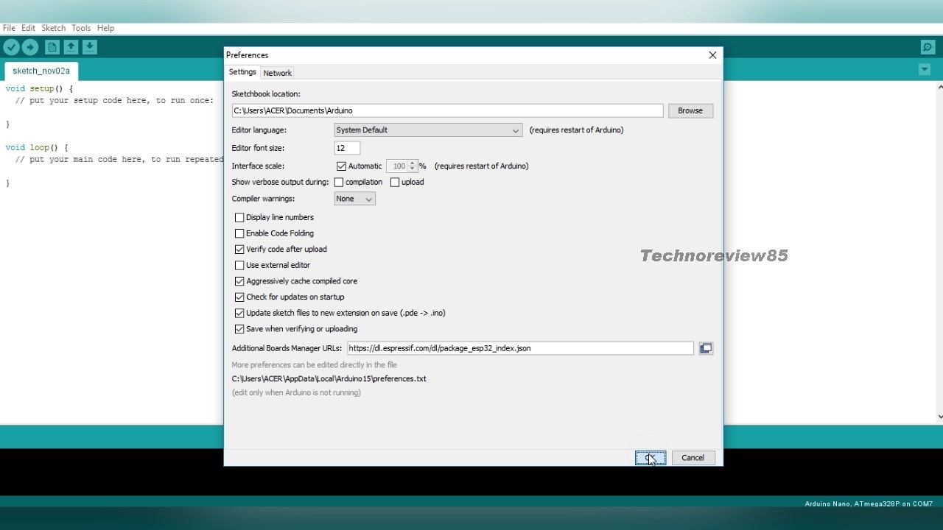Enable Display line numbers checkbox
943x530 pixels.
click(239, 218)
